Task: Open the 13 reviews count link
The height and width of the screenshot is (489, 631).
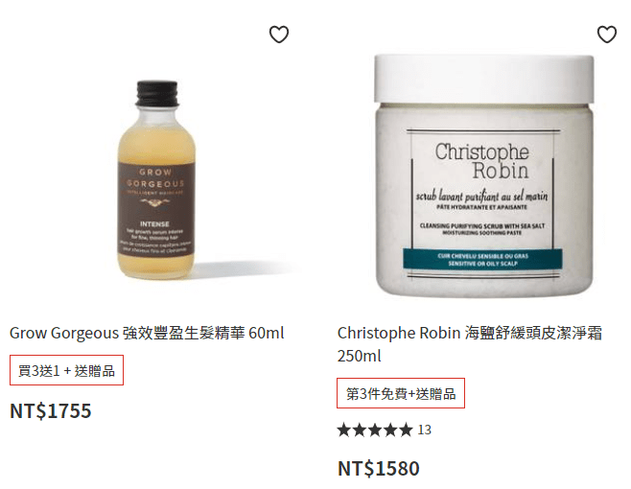Action: pos(424,430)
